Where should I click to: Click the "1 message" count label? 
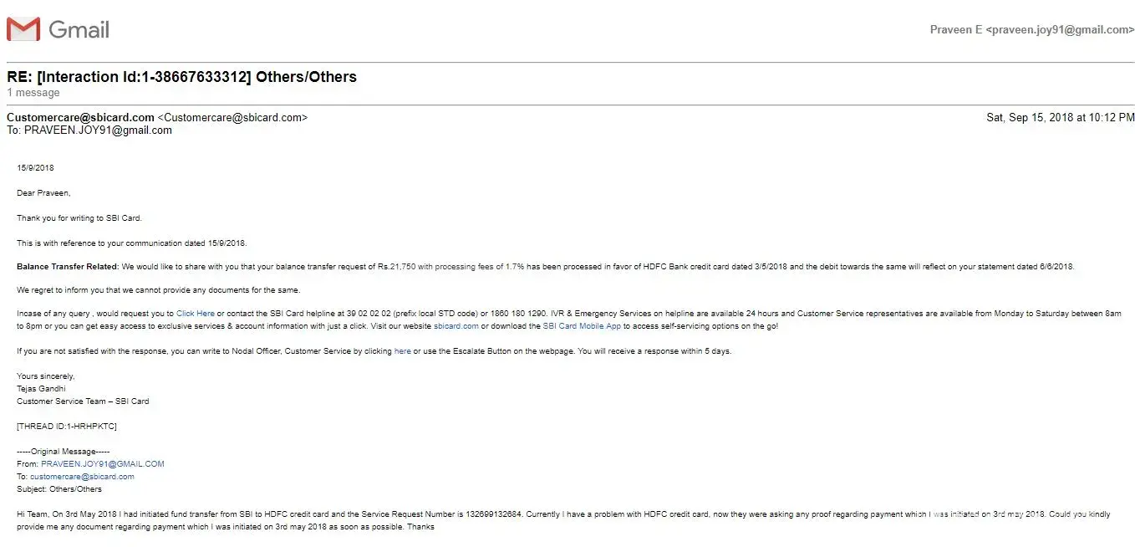coord(33,93)
